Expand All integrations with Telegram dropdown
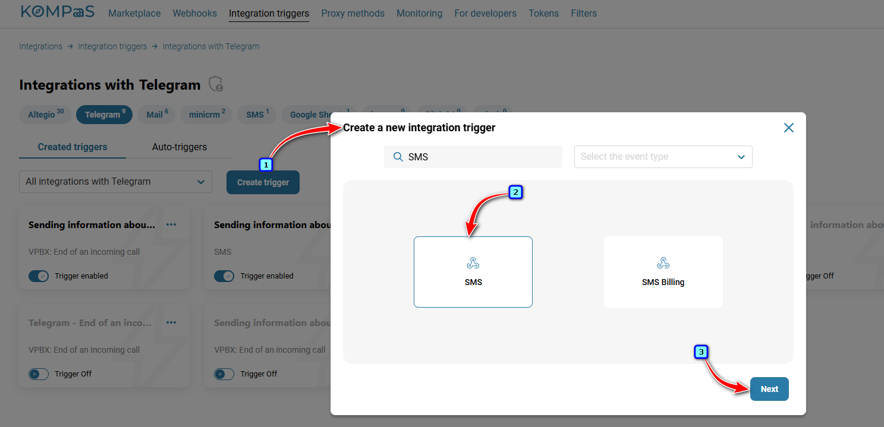 point(115,182)
